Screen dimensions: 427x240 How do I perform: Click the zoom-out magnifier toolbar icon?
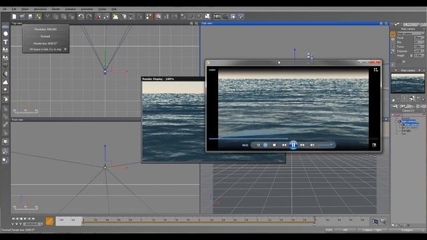click(x=199, y=17)
